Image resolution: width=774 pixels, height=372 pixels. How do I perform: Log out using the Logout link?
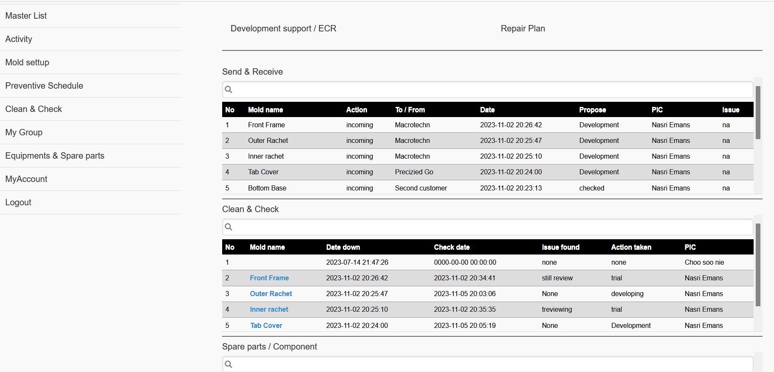[18, 202]
